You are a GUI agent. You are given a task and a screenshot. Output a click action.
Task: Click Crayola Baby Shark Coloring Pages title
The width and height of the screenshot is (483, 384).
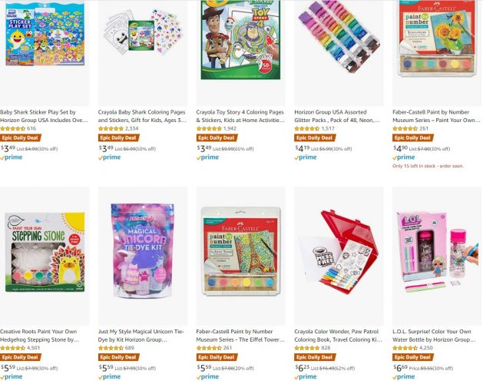pos(142,116)
